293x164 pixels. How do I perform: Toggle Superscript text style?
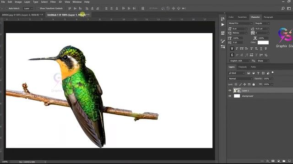(251, 49)
